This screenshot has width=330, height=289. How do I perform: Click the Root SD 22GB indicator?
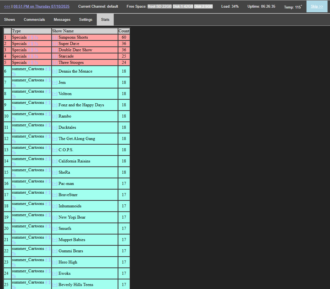160,6
